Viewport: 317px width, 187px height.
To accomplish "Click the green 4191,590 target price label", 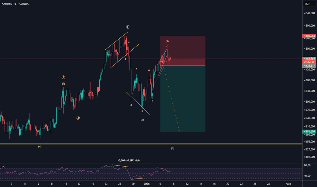I will 309,131.
